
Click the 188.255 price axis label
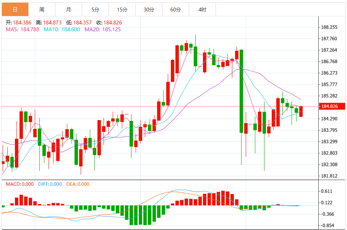coord(329,27)
